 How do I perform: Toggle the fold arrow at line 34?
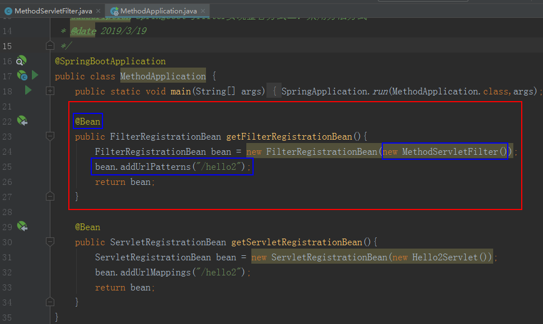click(49, 302)
